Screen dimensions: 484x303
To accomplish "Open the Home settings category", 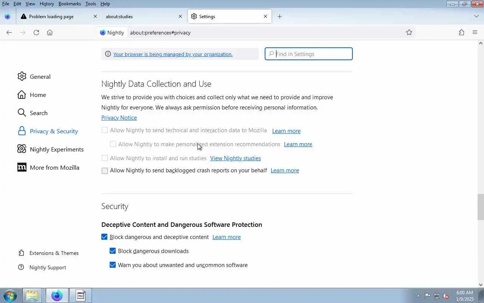I will (x=32, y=95).
